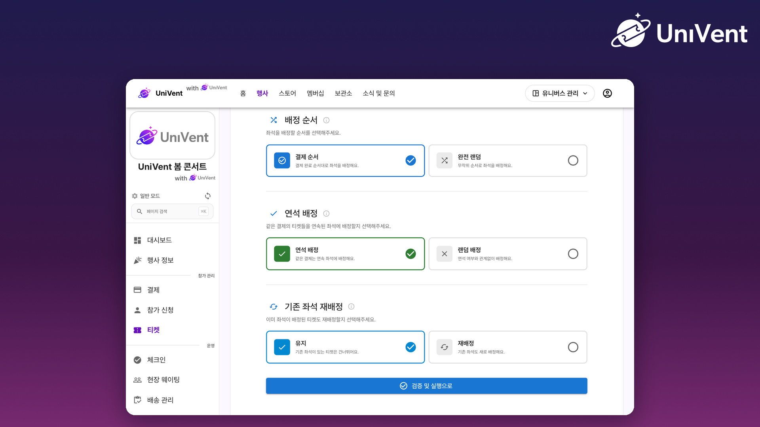Screen dimensions: 760x427
Task: Click the UniVent planet logo in header
Action: click(144, 93)
